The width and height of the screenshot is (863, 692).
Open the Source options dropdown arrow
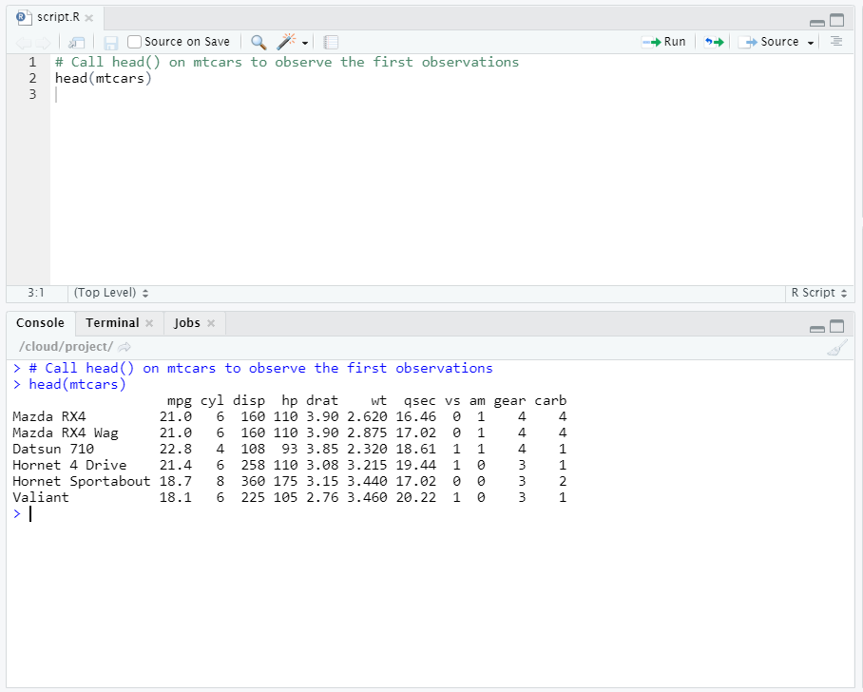pyautogui.click(x=810, y=43)
